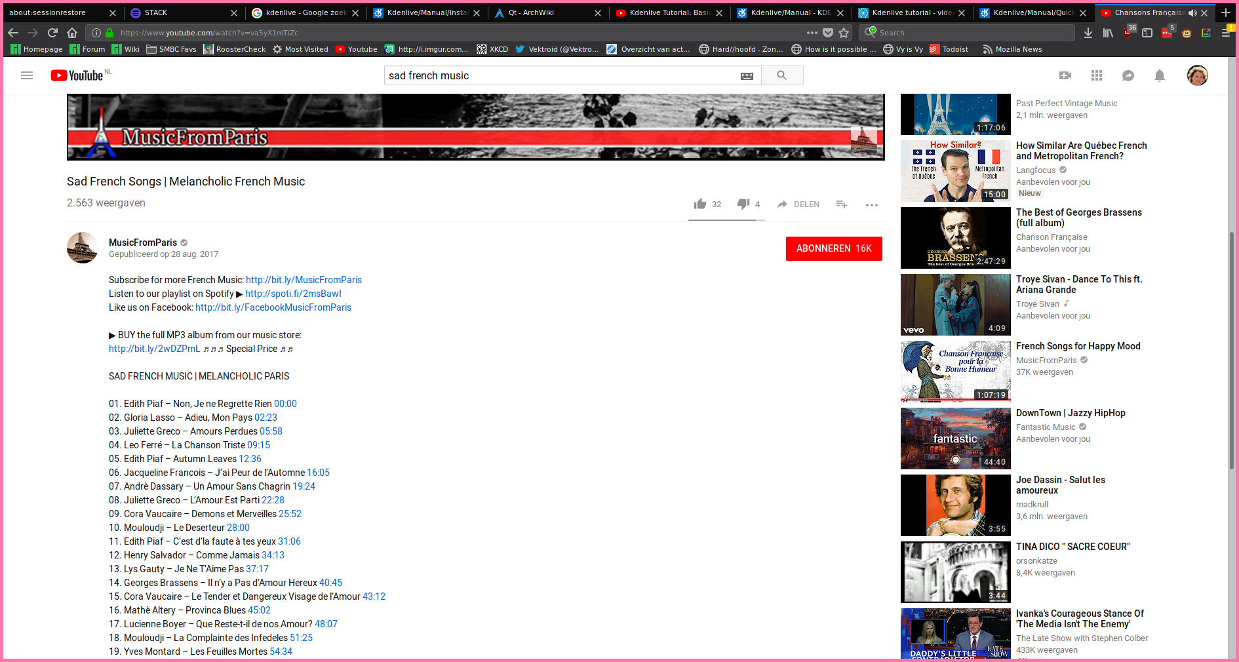Screen dimensions: 1239x662
Task: Click the like thumbs-up icon
Action: pyautogui.click(x=700, y=204)
